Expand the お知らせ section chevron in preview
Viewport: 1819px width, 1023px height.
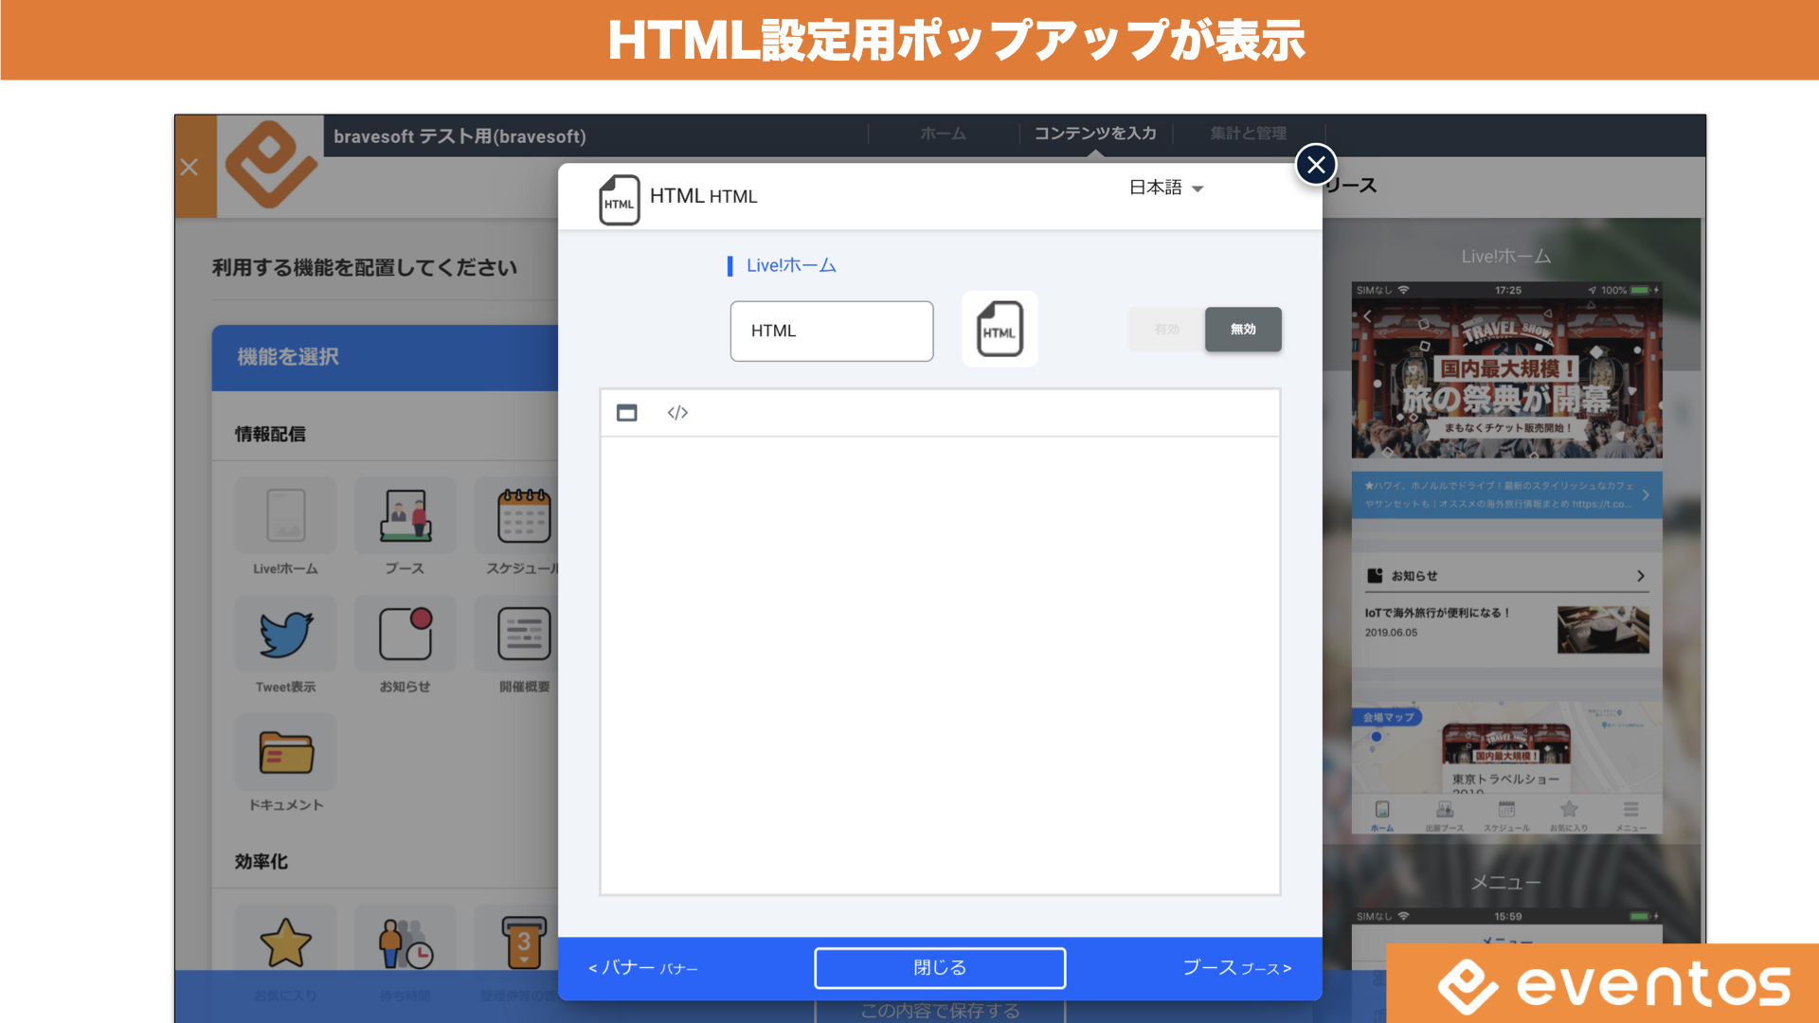[1641, 576]
